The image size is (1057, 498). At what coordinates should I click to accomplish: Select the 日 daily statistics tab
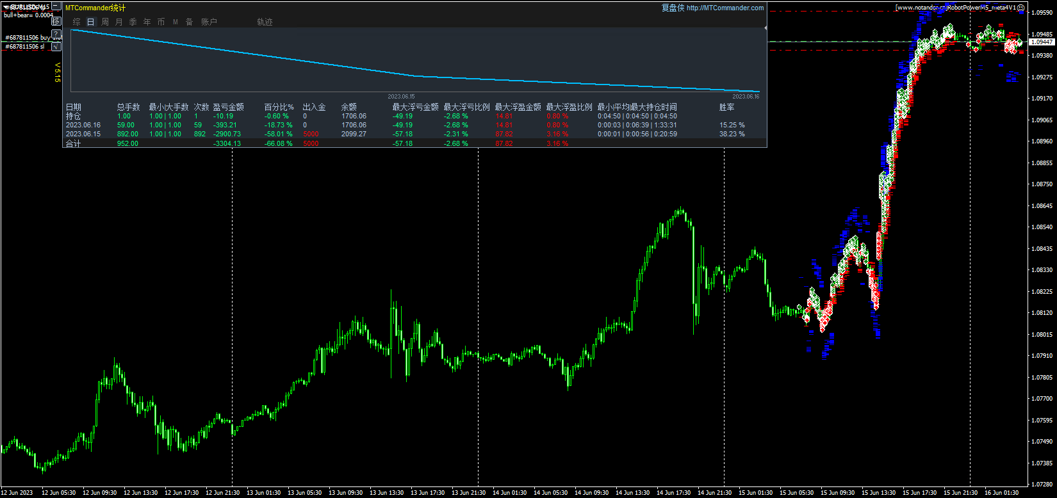pos(91,22)
